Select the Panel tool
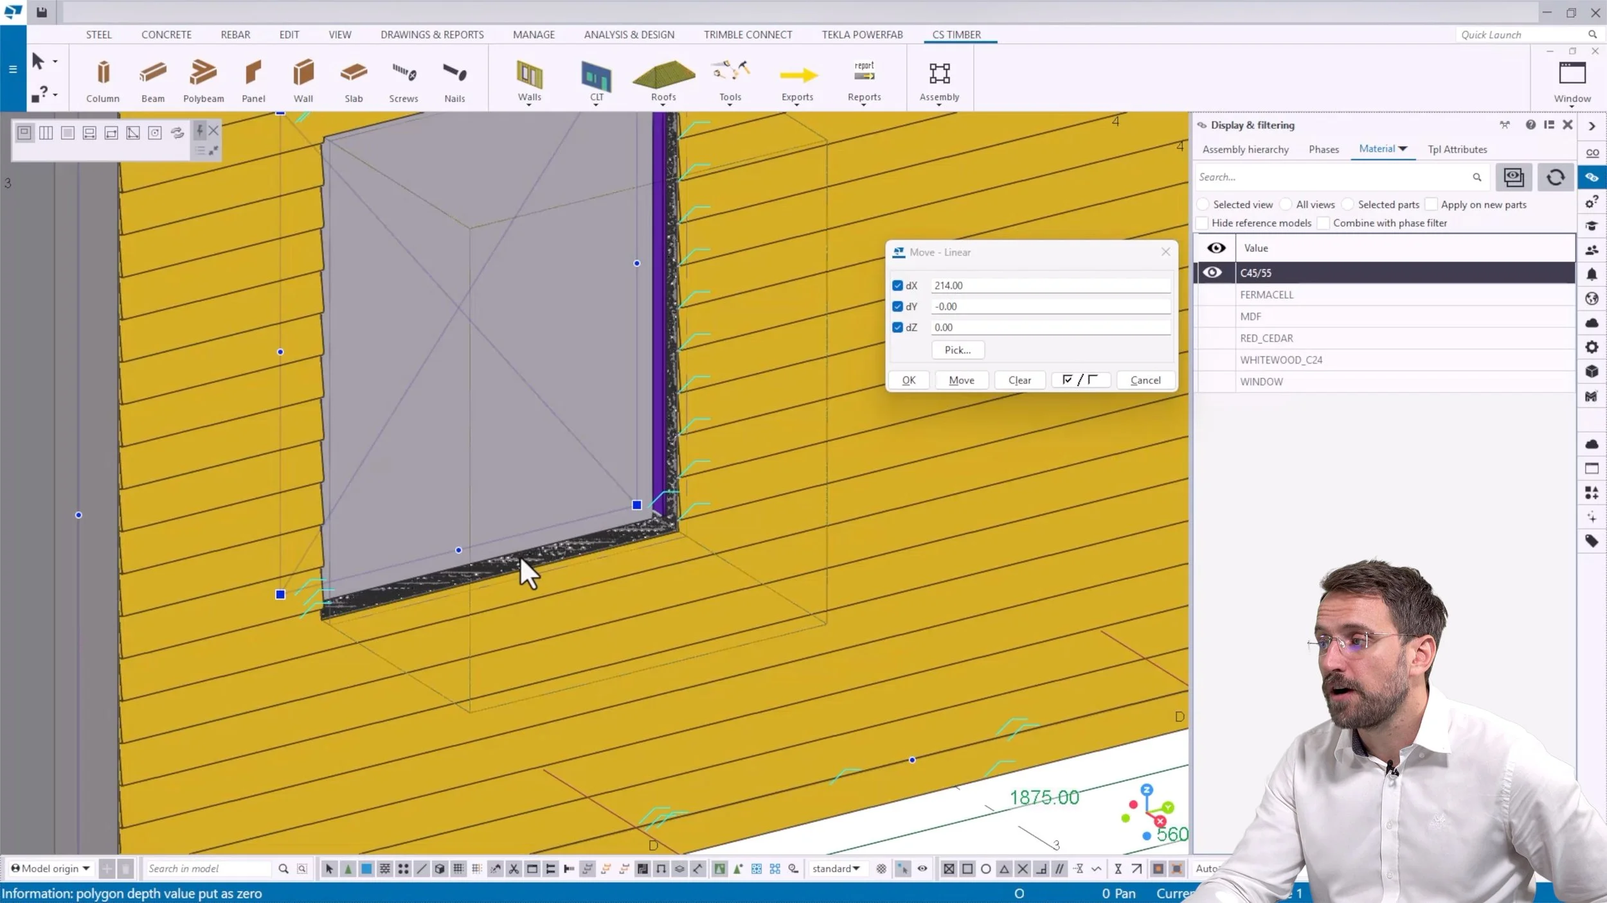Screen dimensions: 1607x903 click(x=253, y=81)
